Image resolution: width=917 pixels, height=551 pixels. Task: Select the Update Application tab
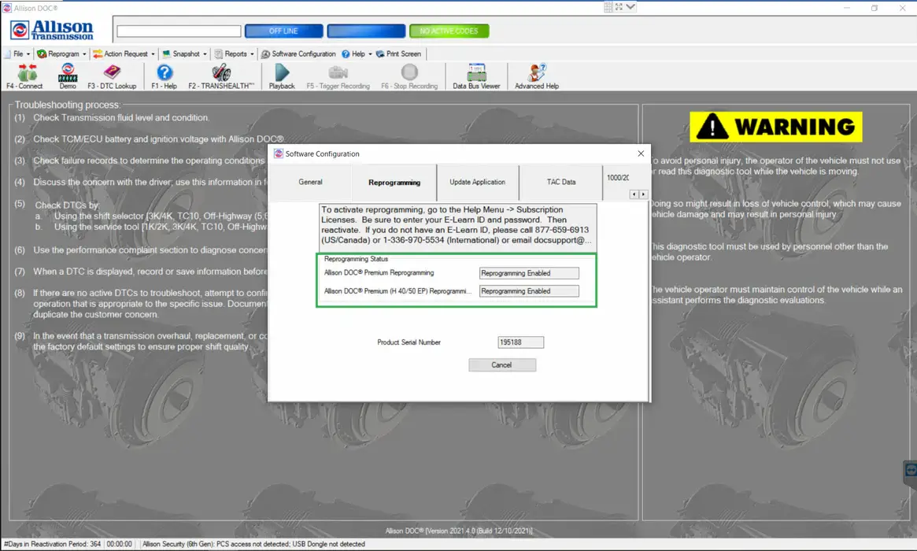click(477, 182)
